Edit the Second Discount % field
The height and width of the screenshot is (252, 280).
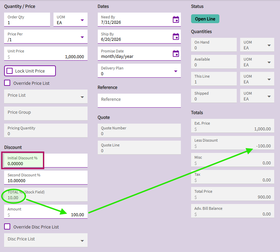point(46,177)
